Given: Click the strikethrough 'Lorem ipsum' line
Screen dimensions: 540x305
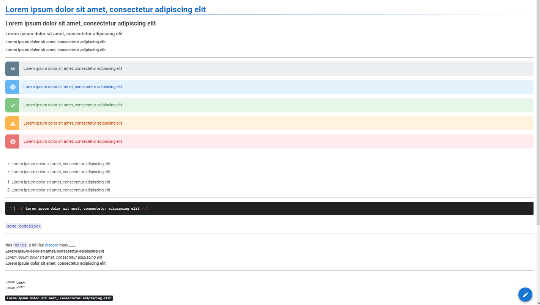Looking at the screenshot, I should [x=54, y=251].
